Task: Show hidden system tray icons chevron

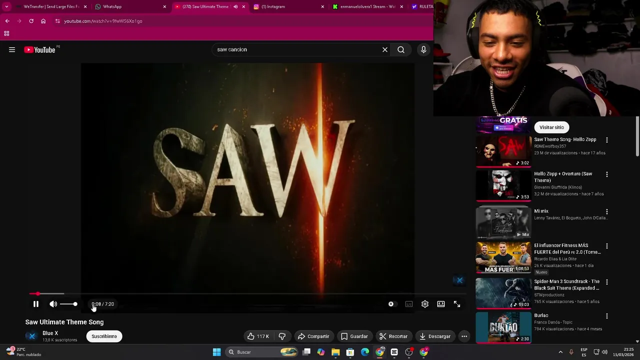Action: click(560, 352)
